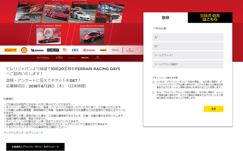Focus the 姓 input field
243x151 pixels.
pos(188,46)
